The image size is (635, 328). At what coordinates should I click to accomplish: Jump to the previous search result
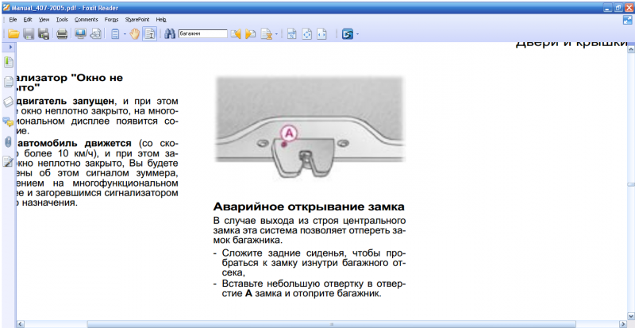point(236,34)
